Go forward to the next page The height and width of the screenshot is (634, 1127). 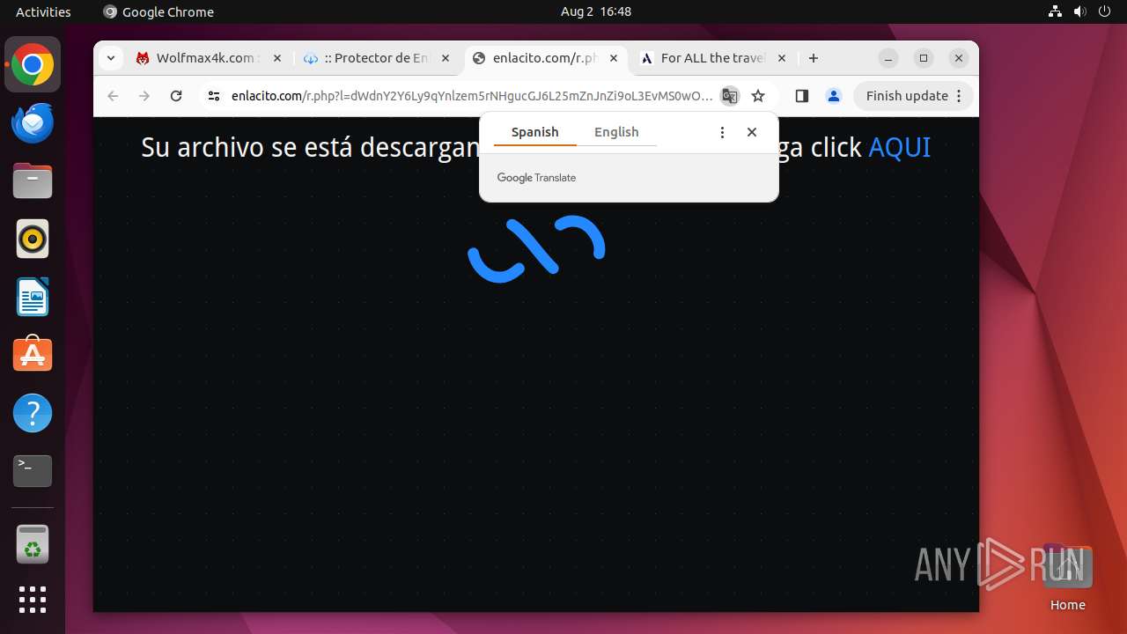144,96
